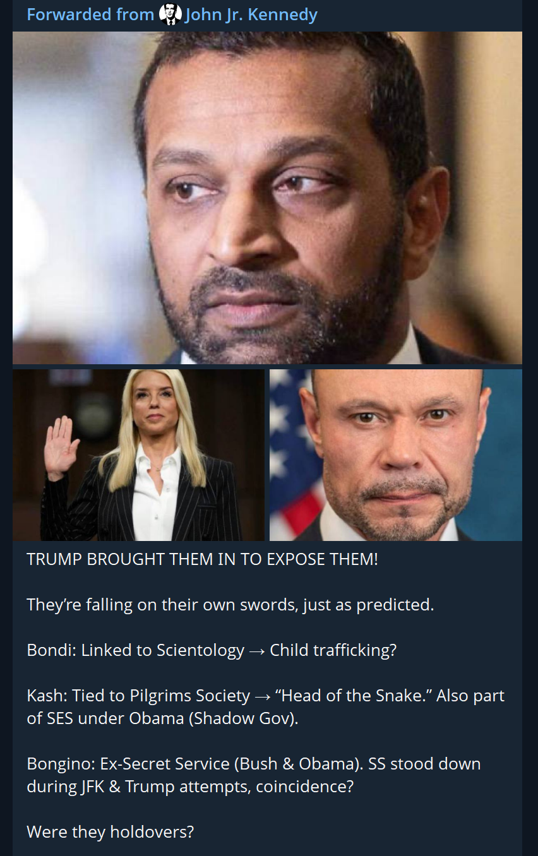Click the 'Bondi: Linked to Scientology' text

135,650
